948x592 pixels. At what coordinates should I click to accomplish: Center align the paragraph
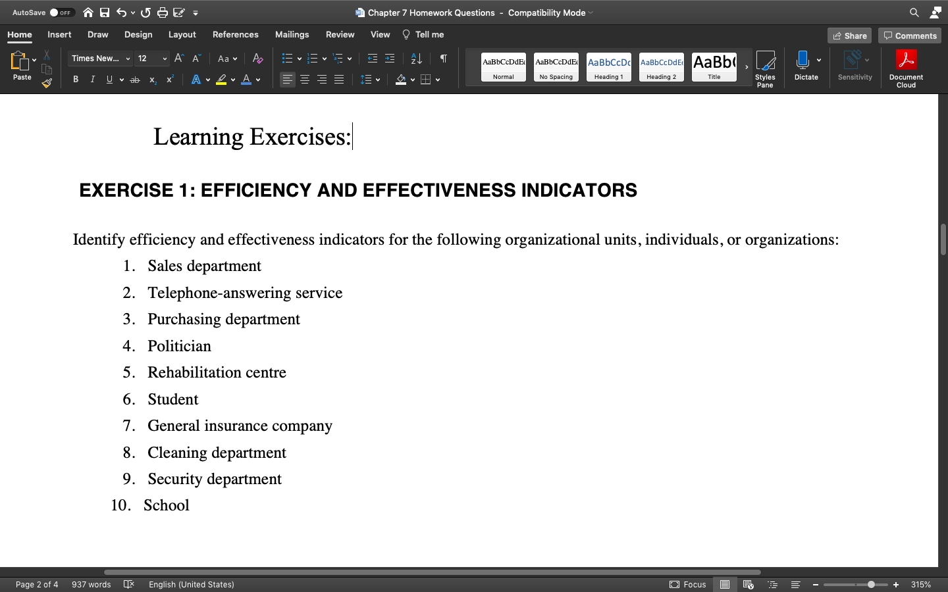click(305, 80)
